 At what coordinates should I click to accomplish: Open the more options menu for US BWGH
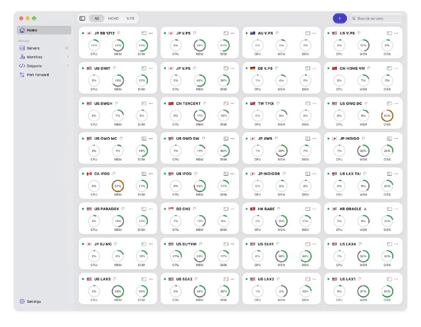click(151, 104)
